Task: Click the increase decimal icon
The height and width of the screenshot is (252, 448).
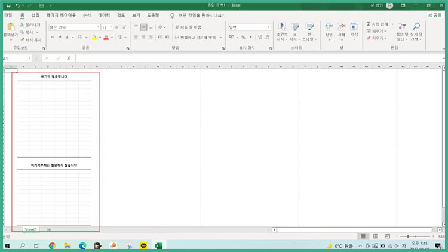Action: tap(260, 38)
